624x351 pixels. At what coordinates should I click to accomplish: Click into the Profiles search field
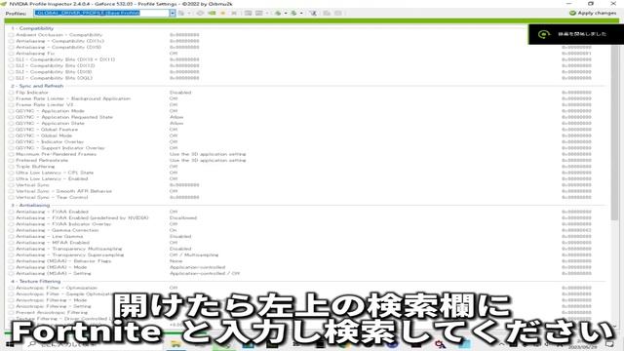pos(101,13)
